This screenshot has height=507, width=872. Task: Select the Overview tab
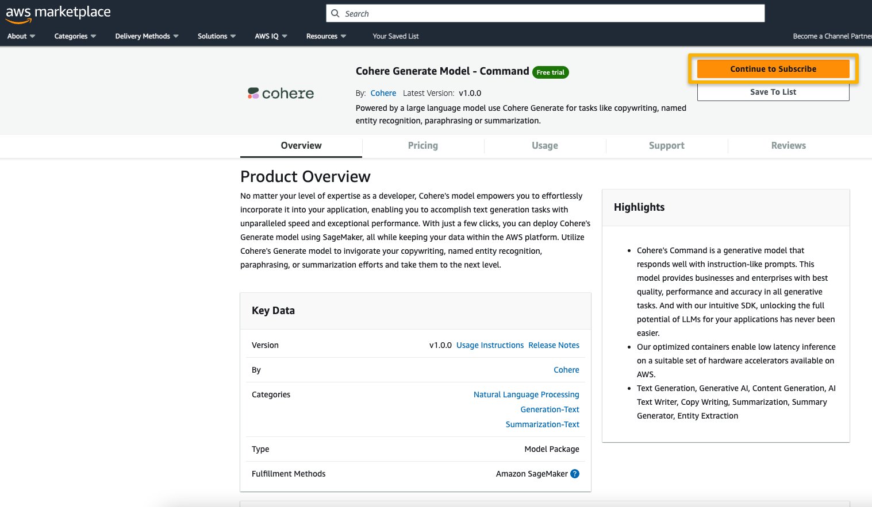[301, 146]
